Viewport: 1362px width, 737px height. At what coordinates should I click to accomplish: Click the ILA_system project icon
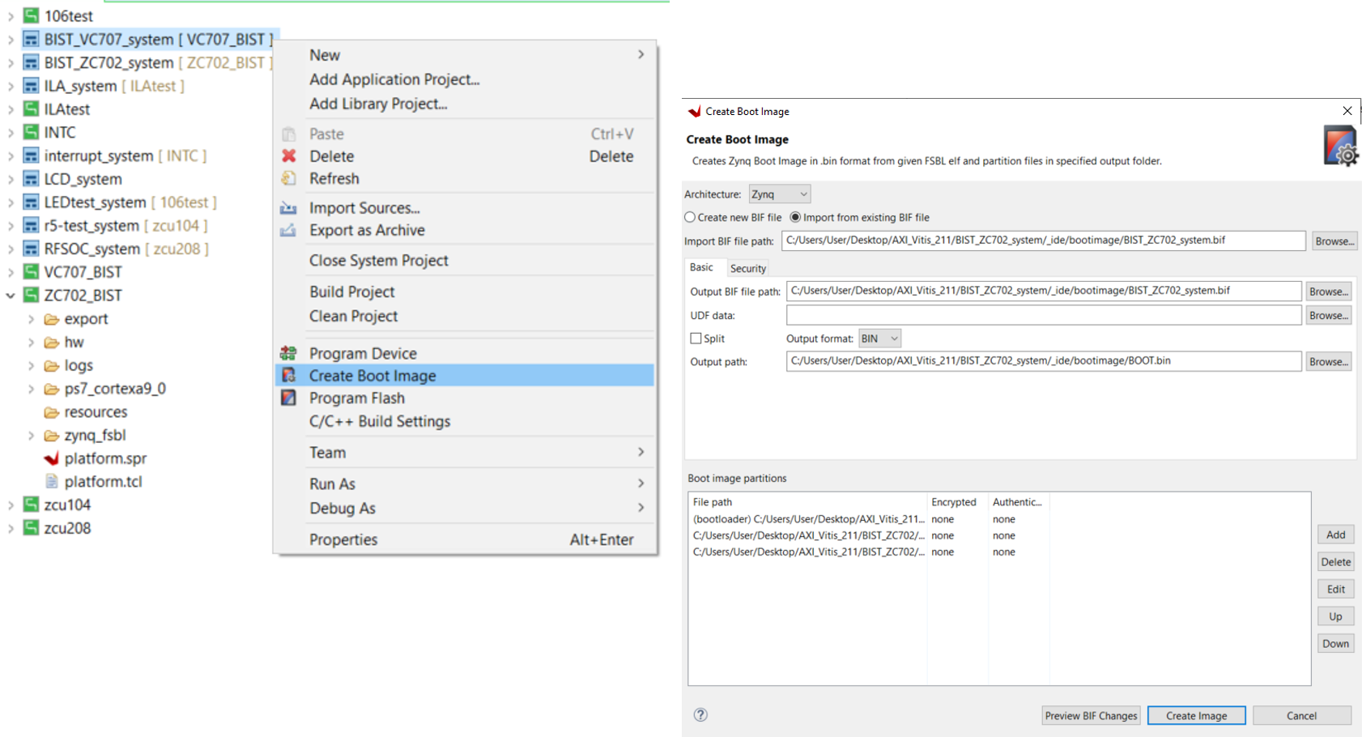coord(31,86)
